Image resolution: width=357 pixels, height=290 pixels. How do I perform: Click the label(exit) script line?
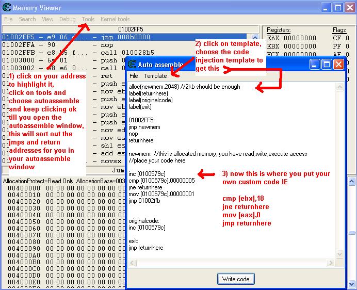[140, 107]
